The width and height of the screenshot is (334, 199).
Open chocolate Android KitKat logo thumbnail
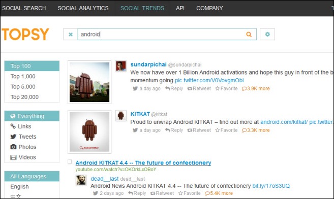click(x=89, y=132)
